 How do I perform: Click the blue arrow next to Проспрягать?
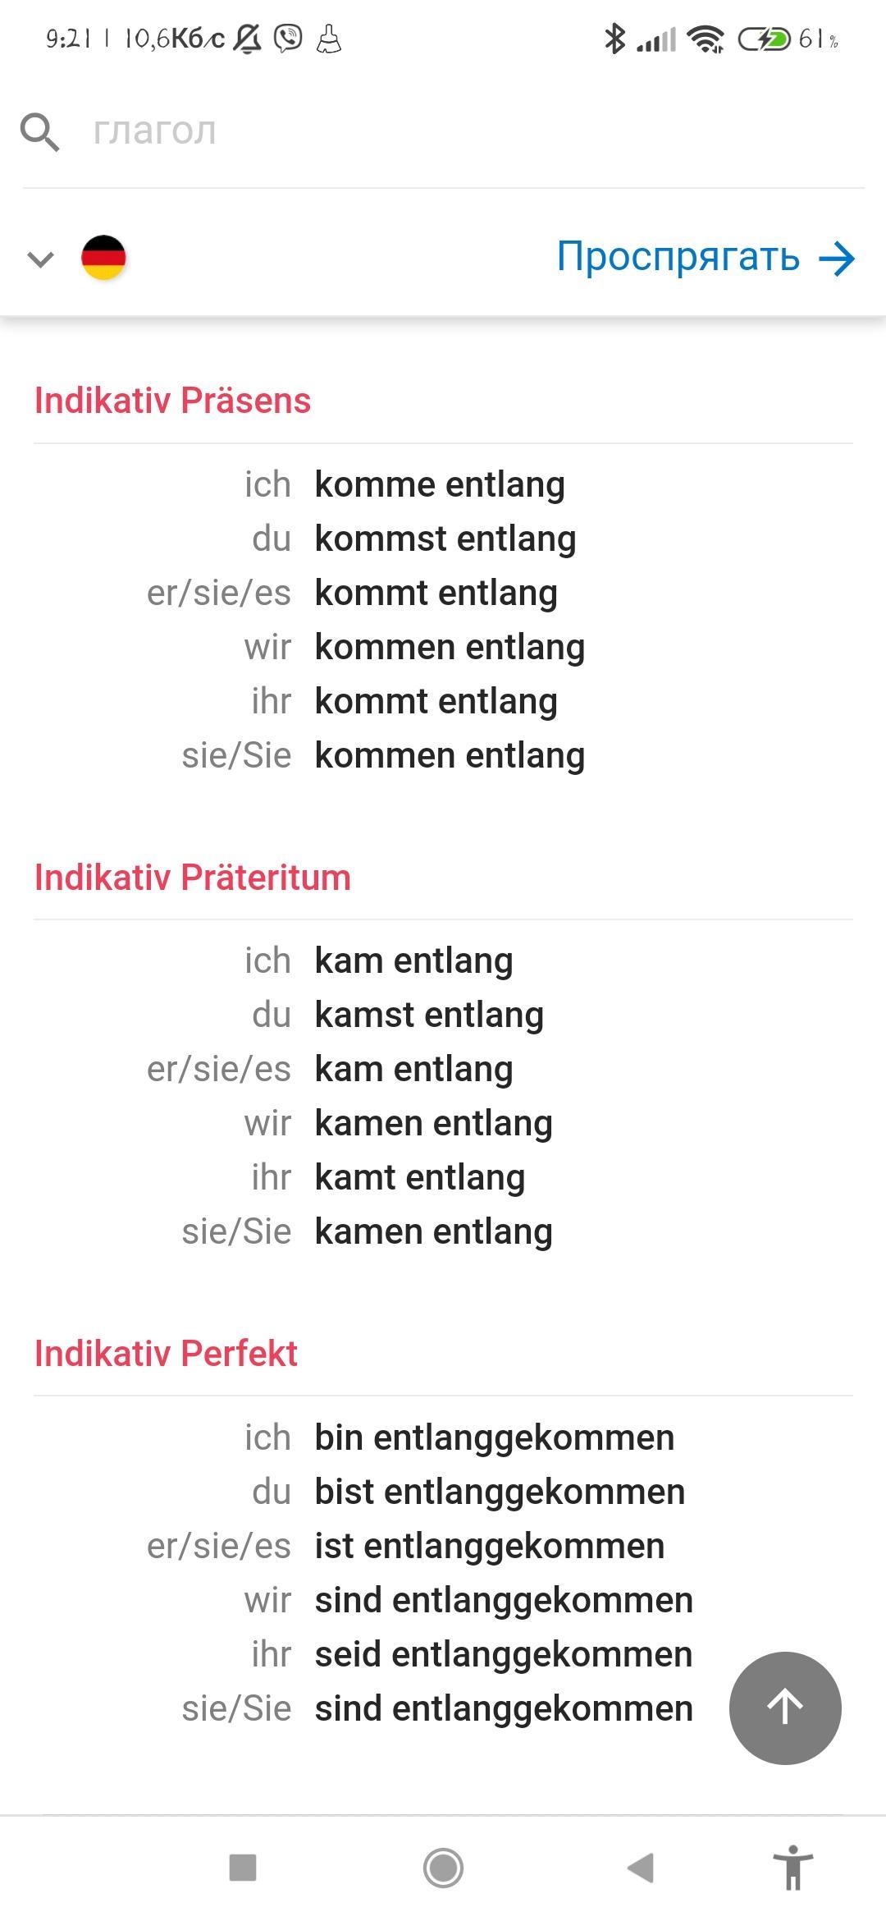[x=837, y=259]
